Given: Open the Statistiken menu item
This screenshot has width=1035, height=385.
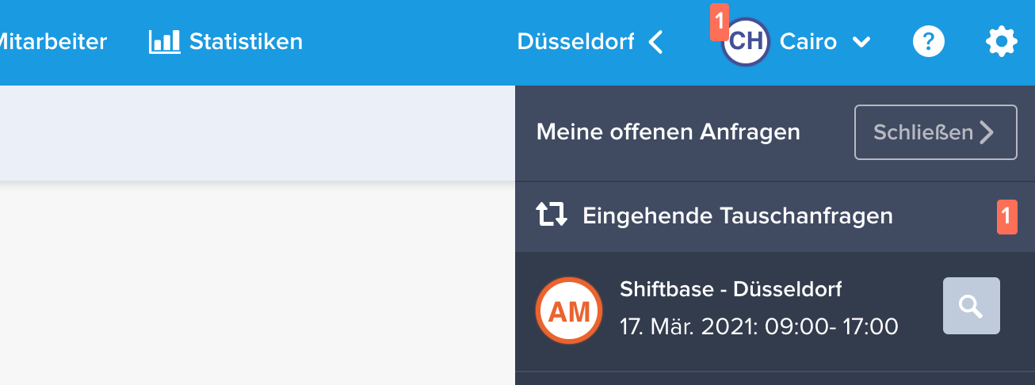Looking at the screenshot, I should 226,41.
